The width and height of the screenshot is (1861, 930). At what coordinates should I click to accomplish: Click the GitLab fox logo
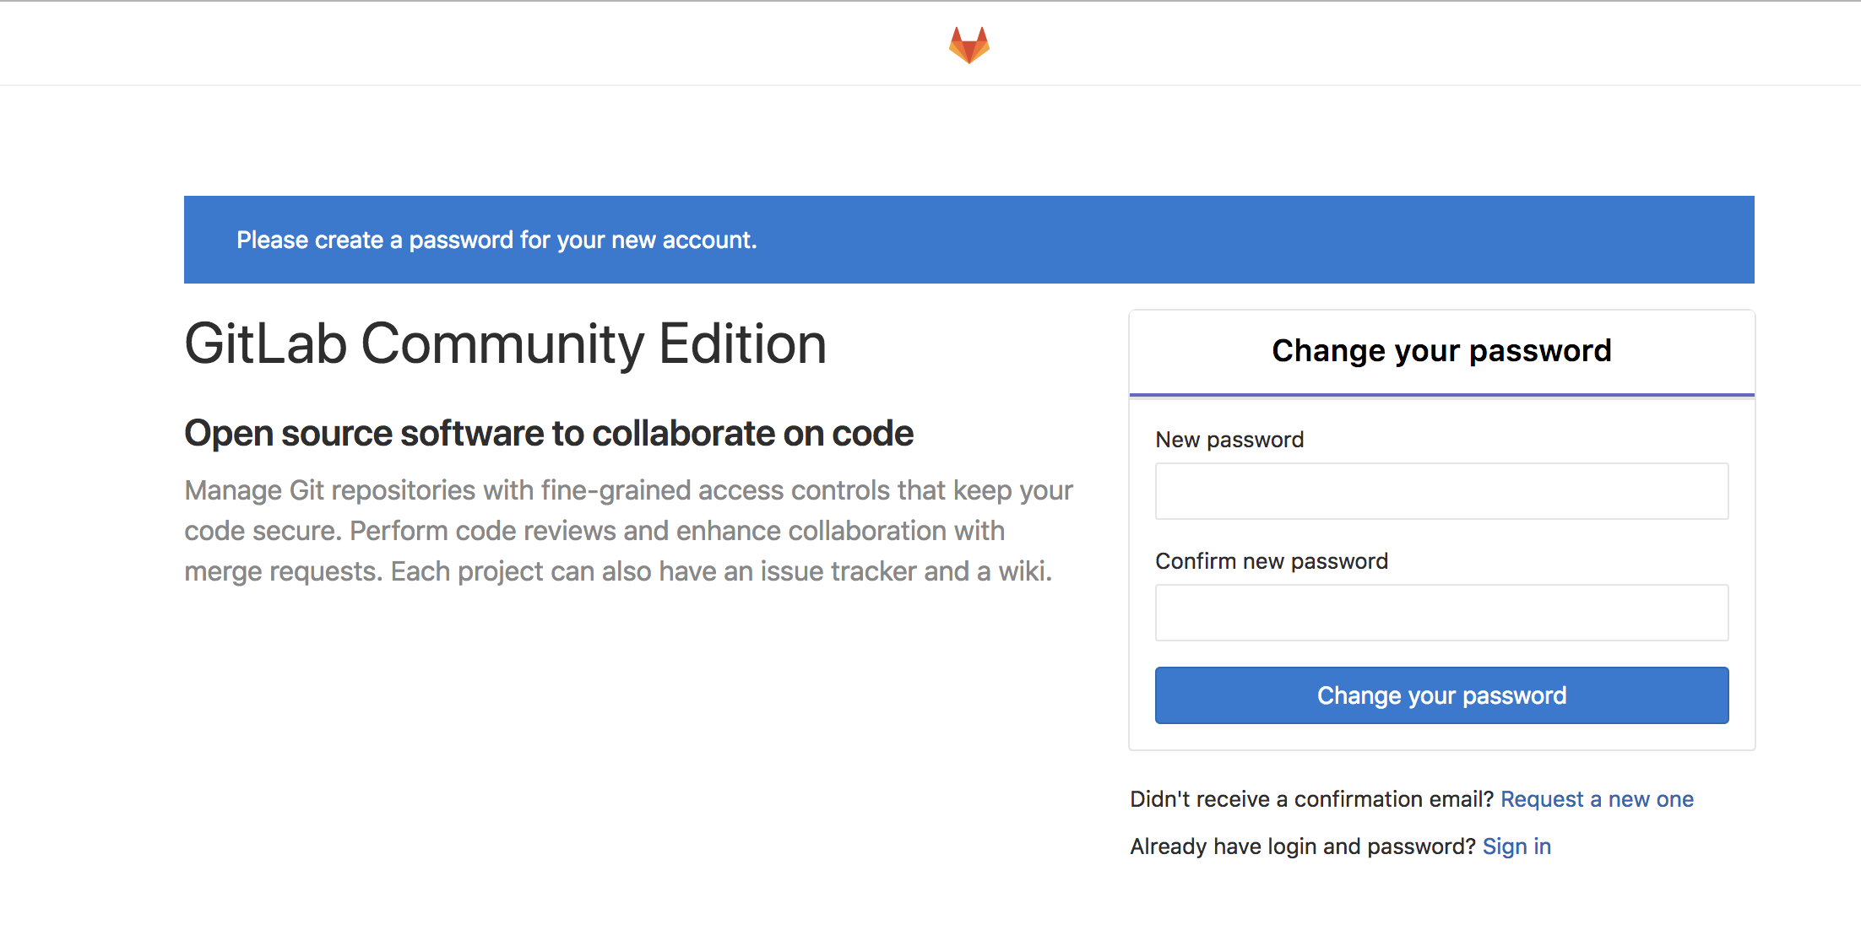click(x=968, y=45)
